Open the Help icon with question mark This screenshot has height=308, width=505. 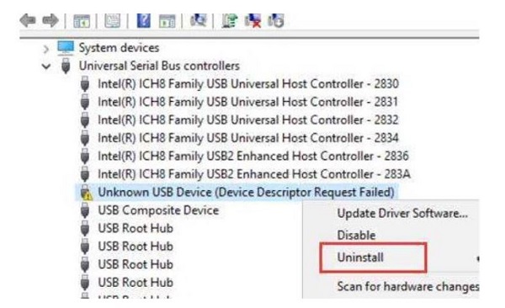[x=144, y=21]
